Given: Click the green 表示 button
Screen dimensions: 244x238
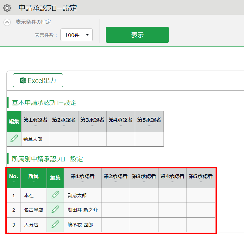Looking at the screenshot, I should point(137,35).
